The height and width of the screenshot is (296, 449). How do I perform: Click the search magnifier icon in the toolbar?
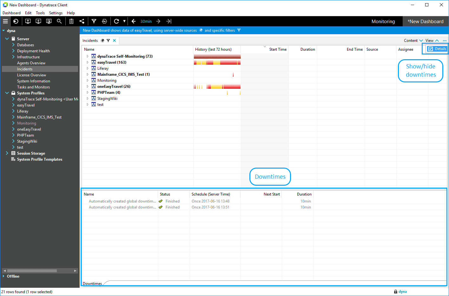[59, 21]
